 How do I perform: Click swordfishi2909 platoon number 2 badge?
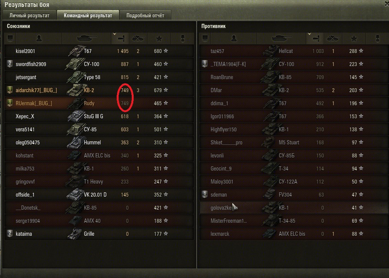point(10,64)
